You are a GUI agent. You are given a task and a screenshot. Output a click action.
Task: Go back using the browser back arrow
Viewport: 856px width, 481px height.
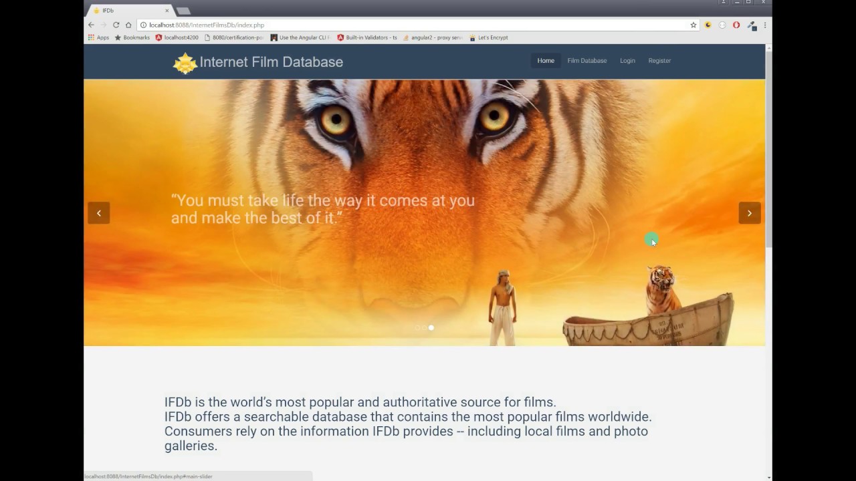coord(91,25)
